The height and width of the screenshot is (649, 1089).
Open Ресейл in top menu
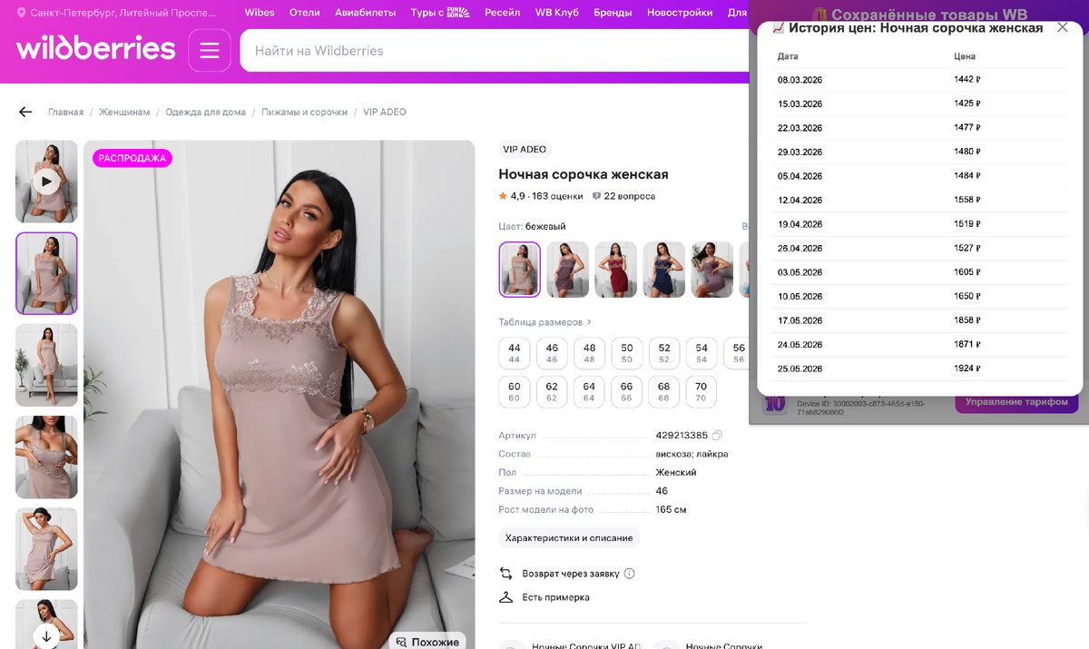(x=503, y=13)
